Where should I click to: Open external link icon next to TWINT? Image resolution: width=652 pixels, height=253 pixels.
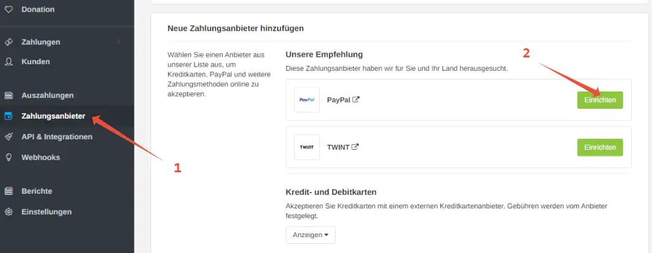pos(355,147)
